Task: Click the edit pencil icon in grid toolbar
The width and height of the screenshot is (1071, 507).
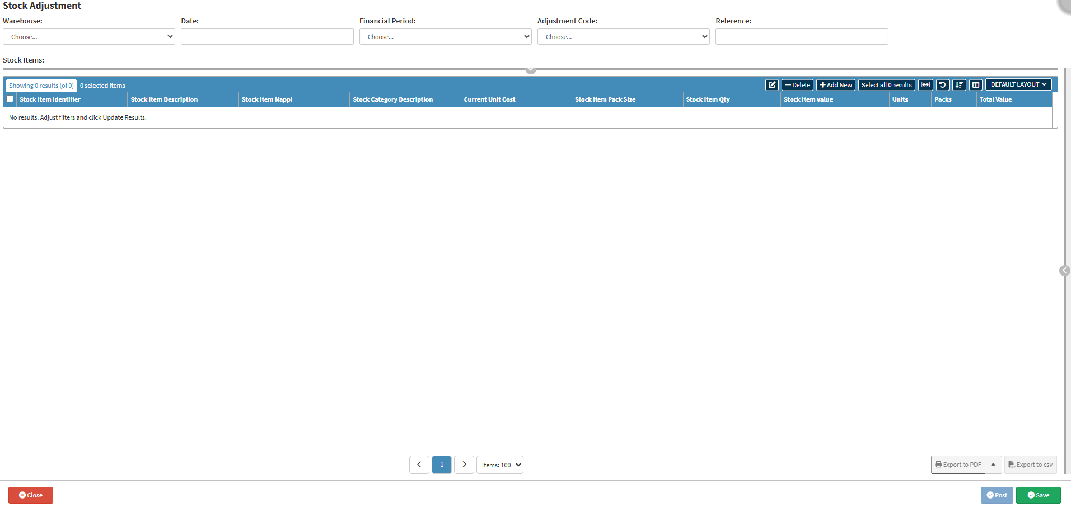Action: tap(772, 85)
